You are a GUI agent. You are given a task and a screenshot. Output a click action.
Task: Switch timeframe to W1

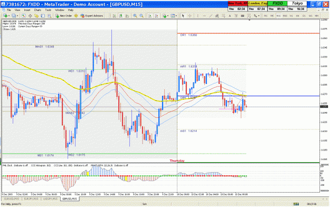(x=310, y=16)
